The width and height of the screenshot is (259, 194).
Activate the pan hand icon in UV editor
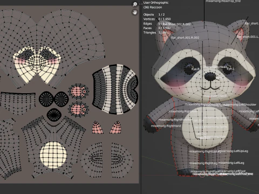(x=135, y=12)
